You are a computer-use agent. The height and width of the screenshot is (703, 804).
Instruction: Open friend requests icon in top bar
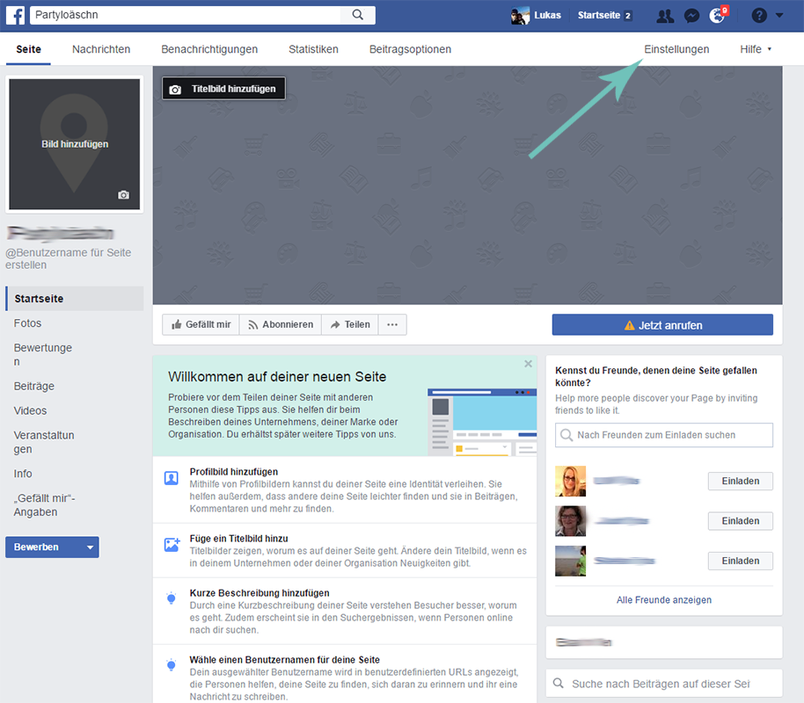[665, 16]
